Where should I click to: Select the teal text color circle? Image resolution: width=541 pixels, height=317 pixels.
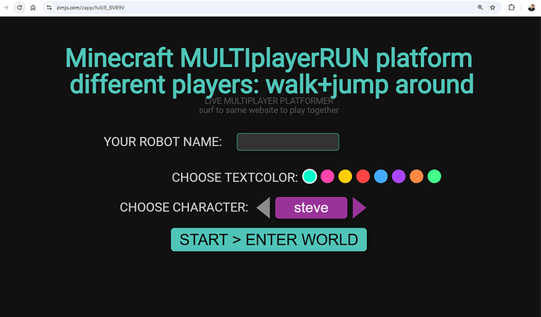pyautogui.click(x=310, y=177)
